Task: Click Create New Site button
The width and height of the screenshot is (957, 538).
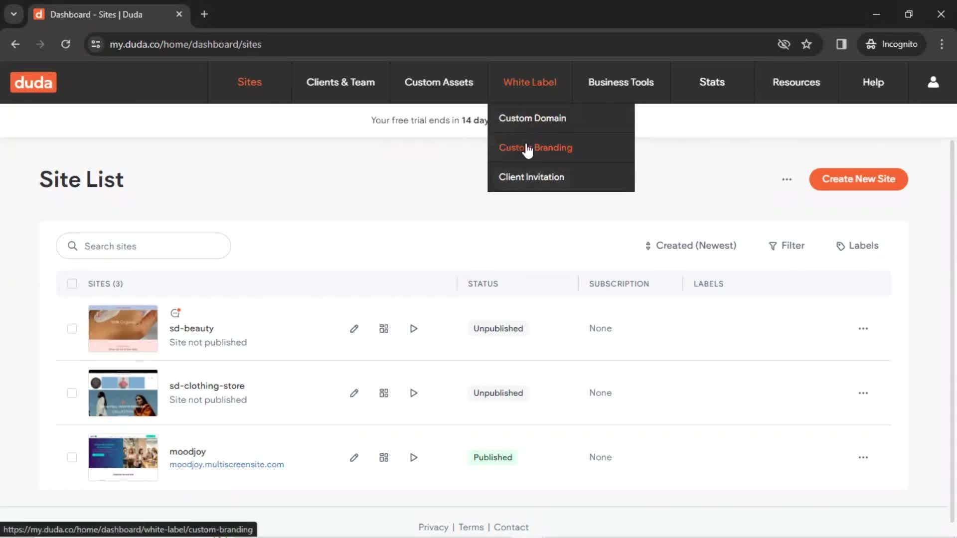Action: [x=858, y=179]
